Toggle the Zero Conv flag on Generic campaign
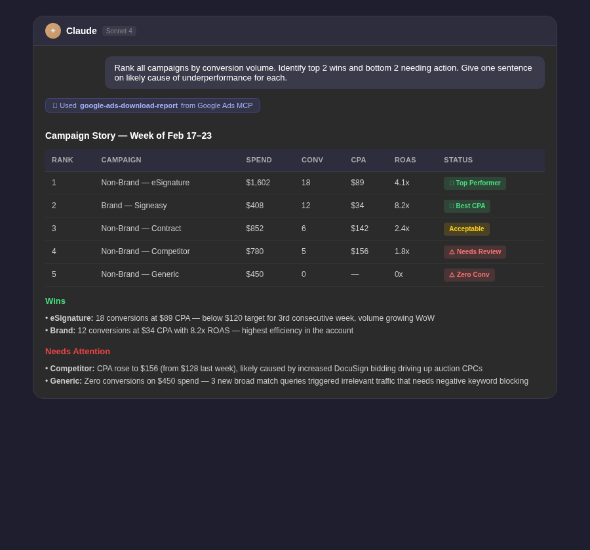The height and width of the screenshot is (550, 590). point(469,275)
